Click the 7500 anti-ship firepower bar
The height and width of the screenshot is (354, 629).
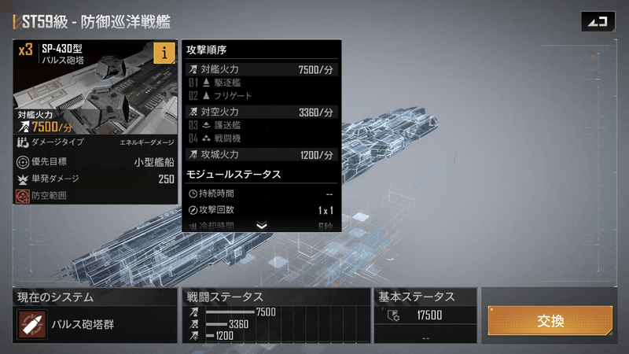230,312
